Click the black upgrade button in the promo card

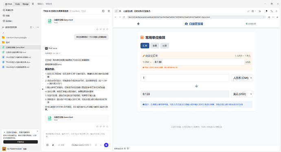click(x=20, y=142)
